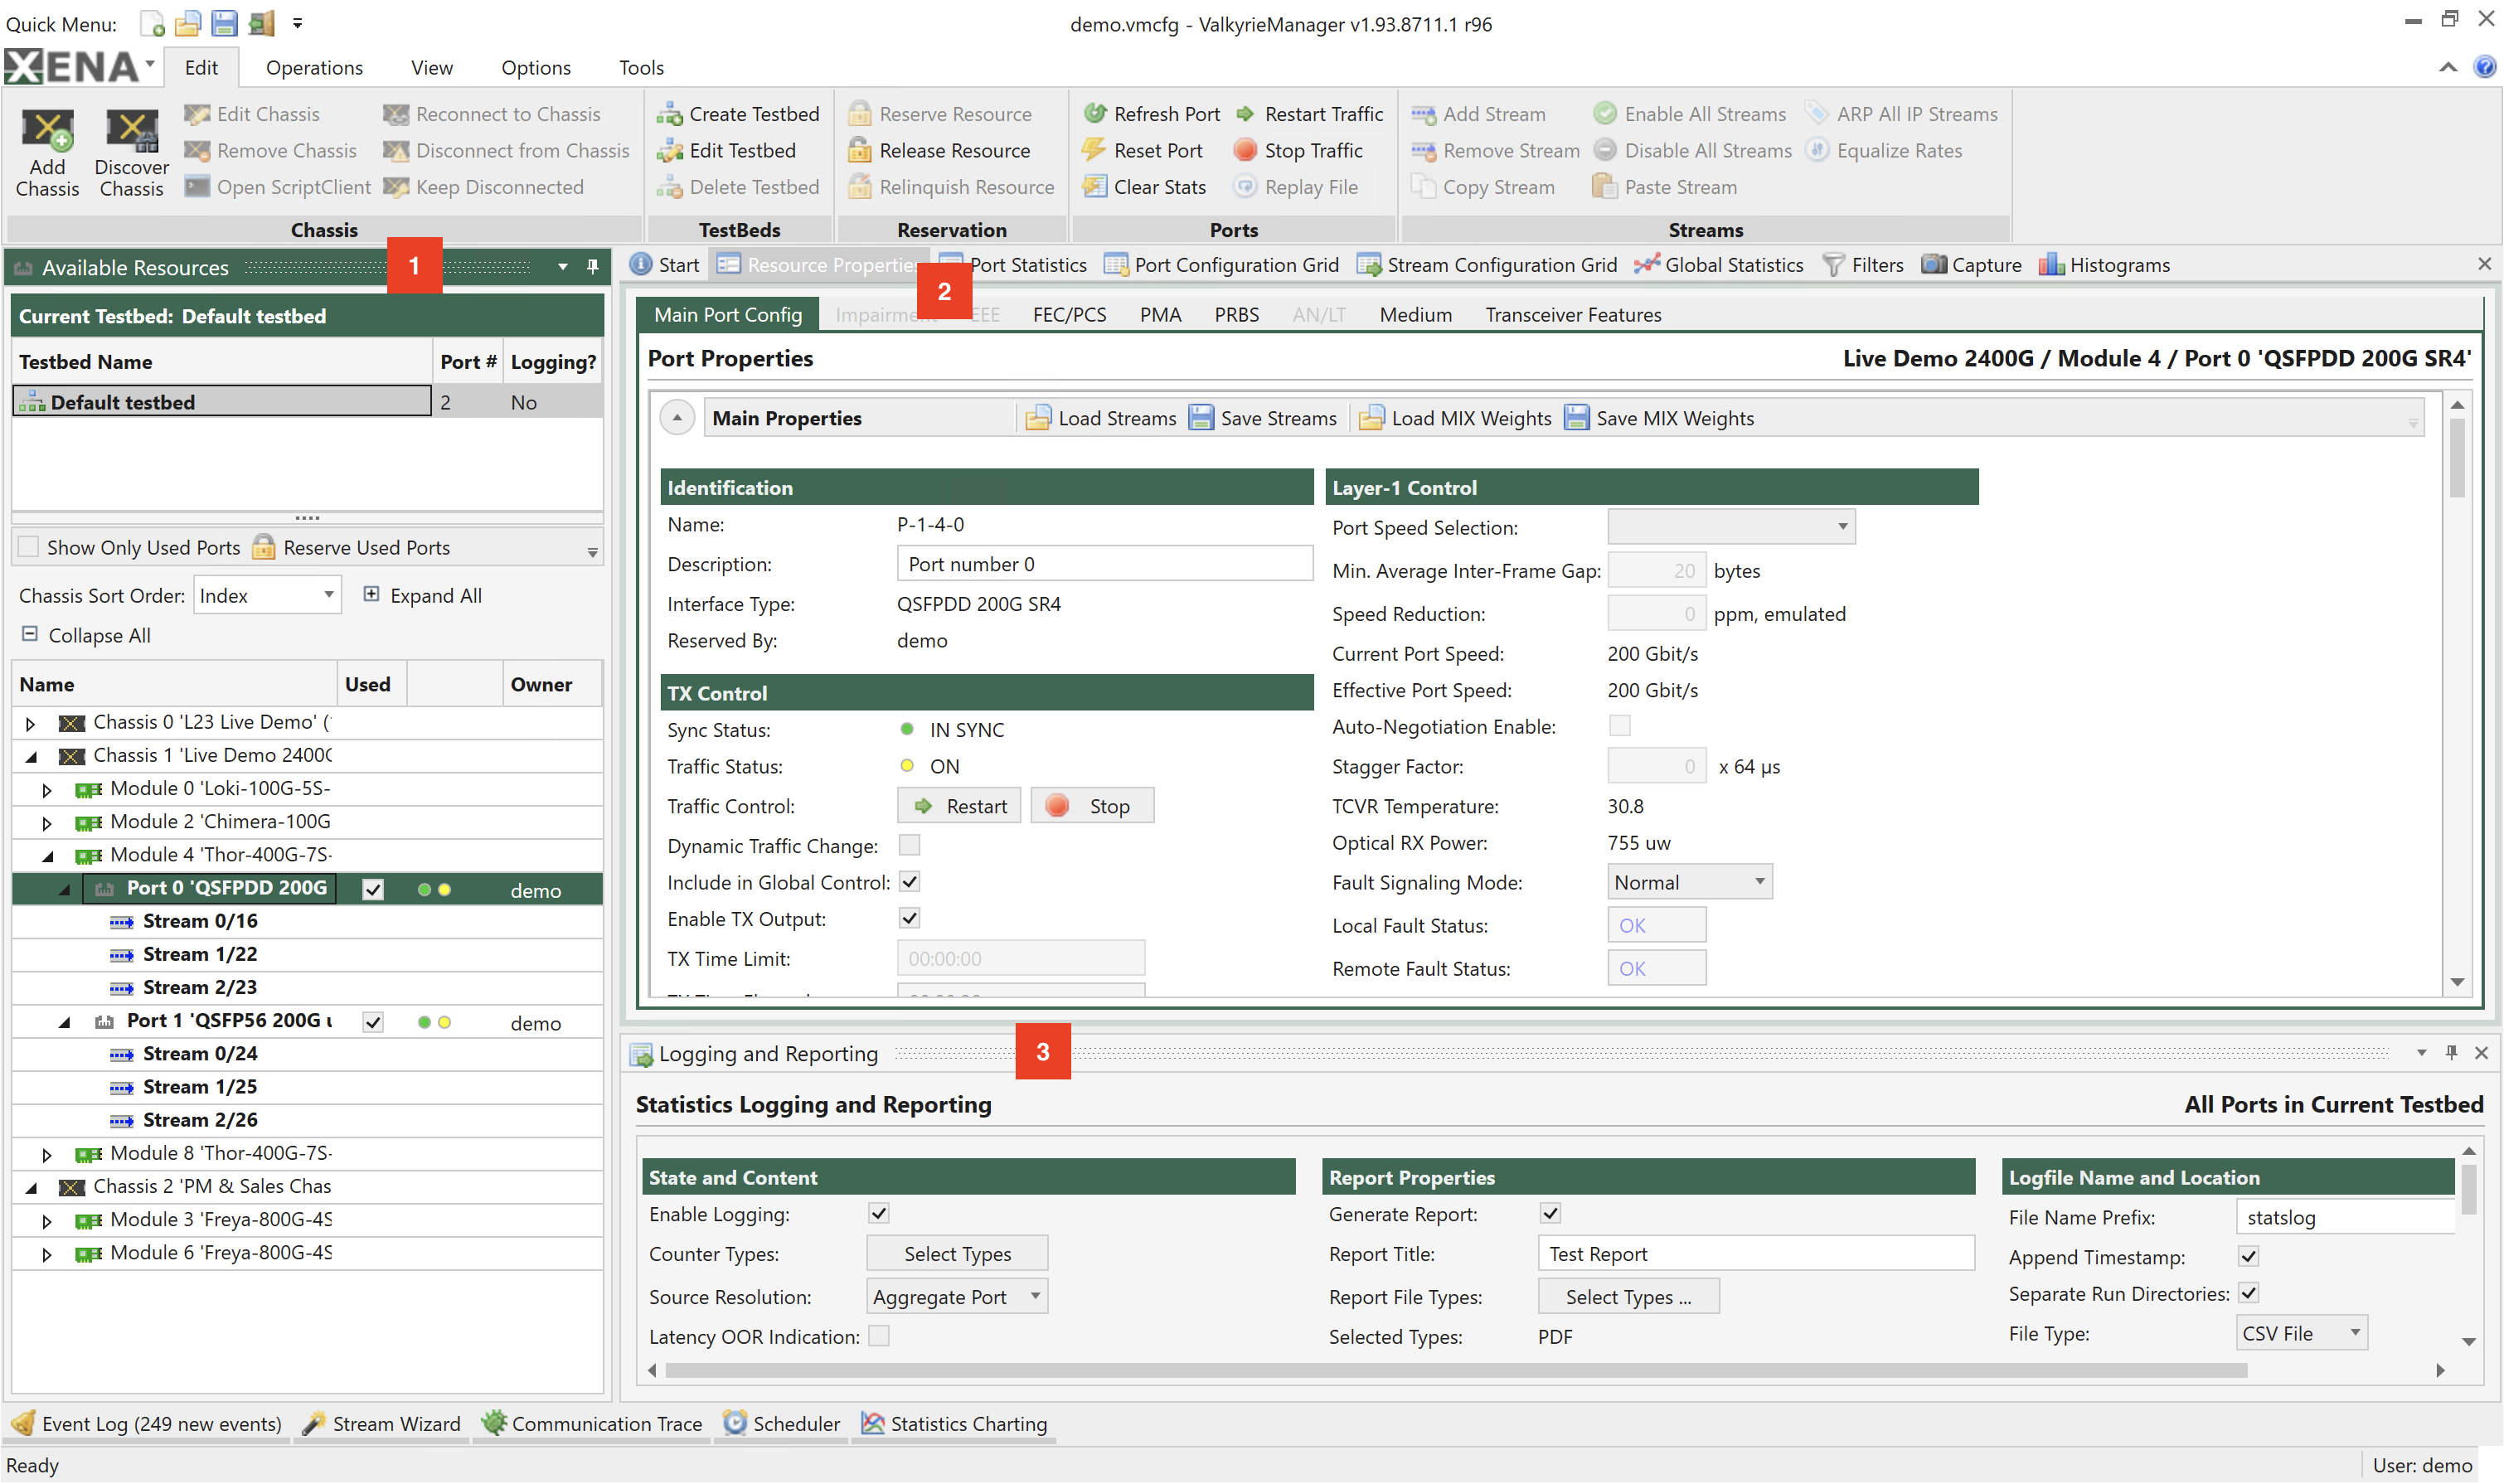Click the Description input field
Screen dimensions: 2504x1484
click(1104, 564)
